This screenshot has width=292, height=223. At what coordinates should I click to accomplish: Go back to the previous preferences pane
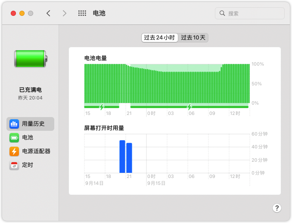click(x=48, y=13)
